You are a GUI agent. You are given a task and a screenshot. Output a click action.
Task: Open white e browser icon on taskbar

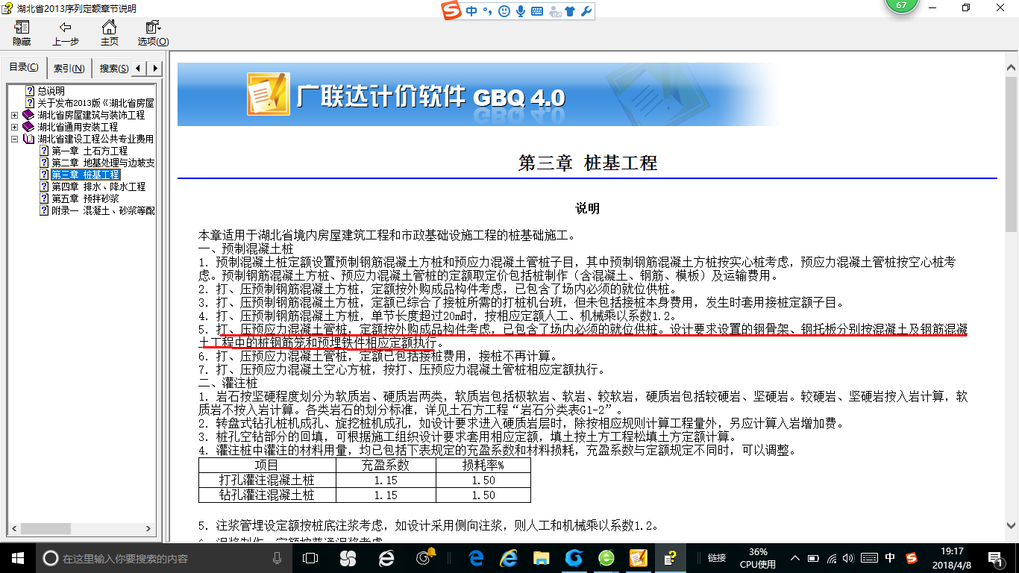386,557
